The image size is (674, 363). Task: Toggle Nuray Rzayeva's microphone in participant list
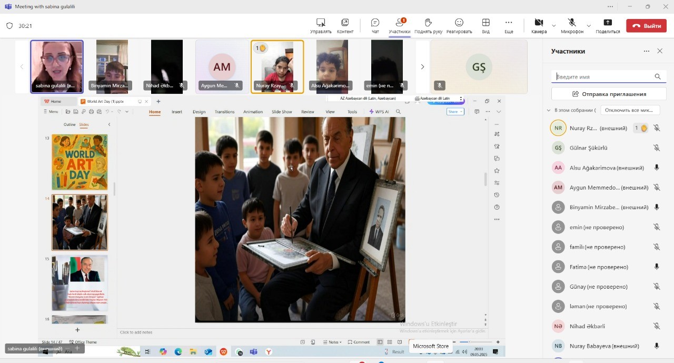pos(657,128)
